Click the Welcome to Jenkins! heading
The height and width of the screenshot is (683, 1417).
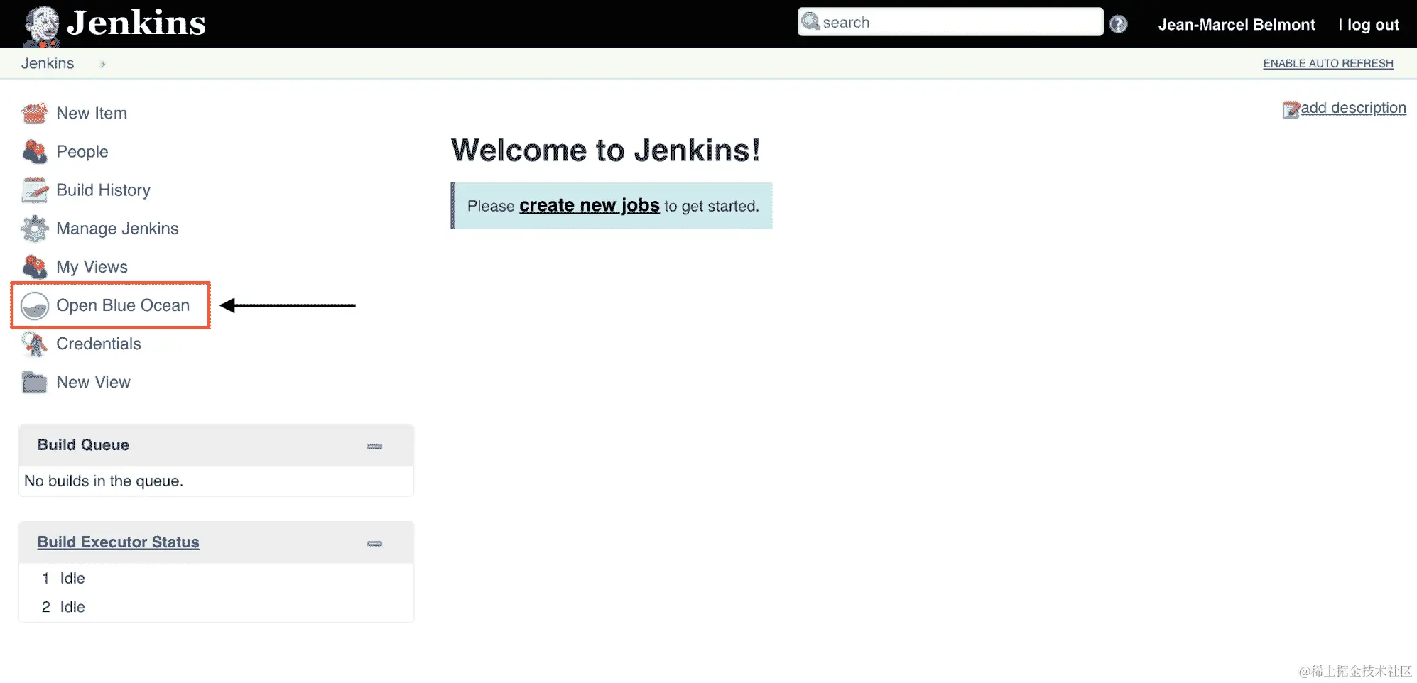pos(606,150)
